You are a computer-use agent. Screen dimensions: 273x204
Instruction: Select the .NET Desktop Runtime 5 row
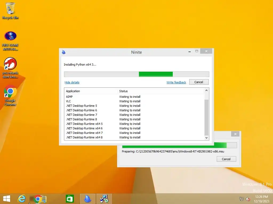tap(134, 106)
